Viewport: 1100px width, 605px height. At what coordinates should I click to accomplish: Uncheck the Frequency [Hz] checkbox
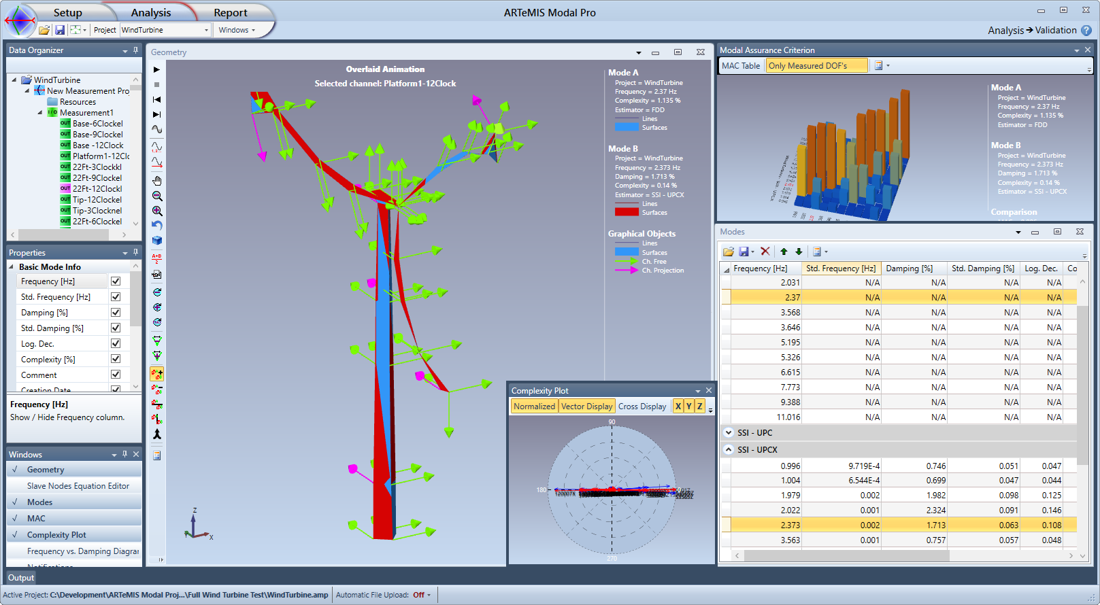pyautogui.click(x=116, y=281)
